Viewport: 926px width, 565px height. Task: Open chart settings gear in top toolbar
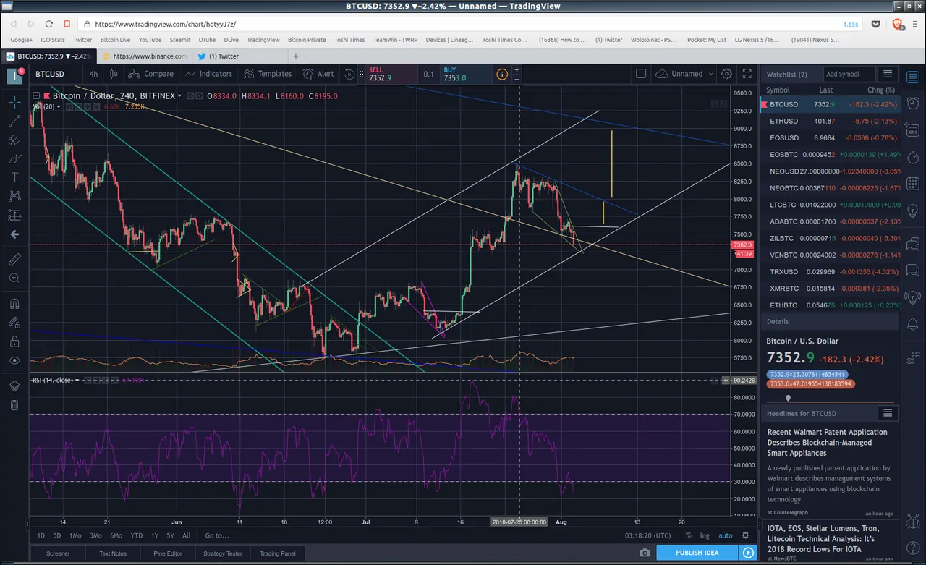[726, 74]
